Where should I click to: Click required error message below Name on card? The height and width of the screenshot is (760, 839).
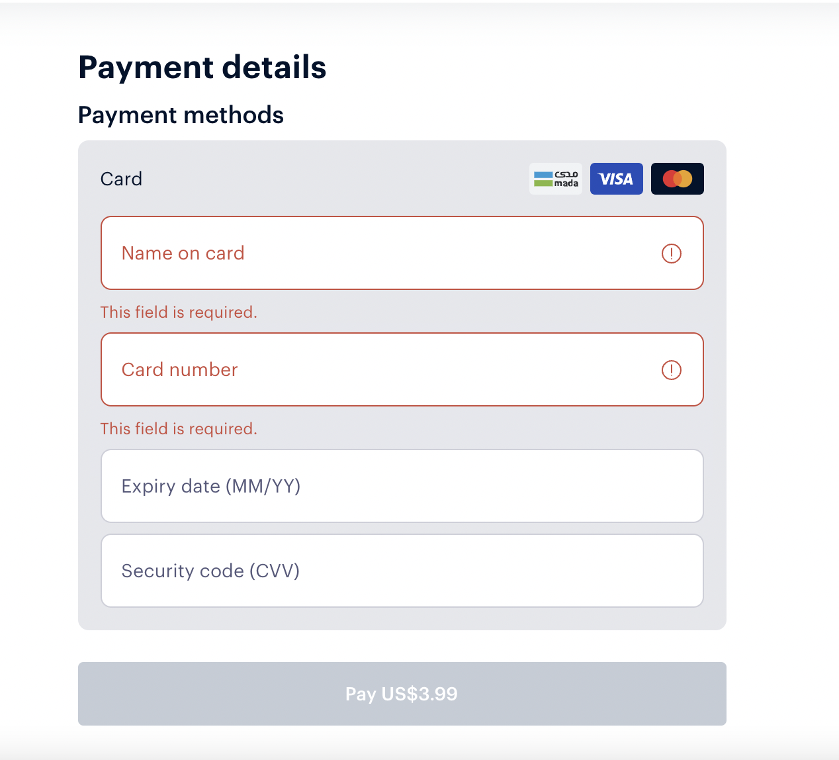point(179,312)
